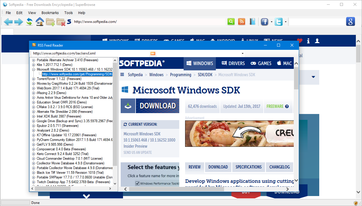362x206 pixels.
Task: Open the Facebook dropdown arrow
Action: coord(271,22)
